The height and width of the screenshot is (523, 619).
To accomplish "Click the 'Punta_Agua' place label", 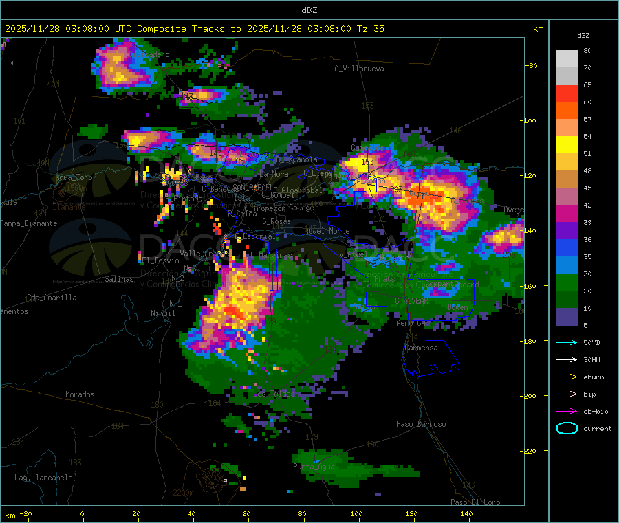I will click(314, 467).
